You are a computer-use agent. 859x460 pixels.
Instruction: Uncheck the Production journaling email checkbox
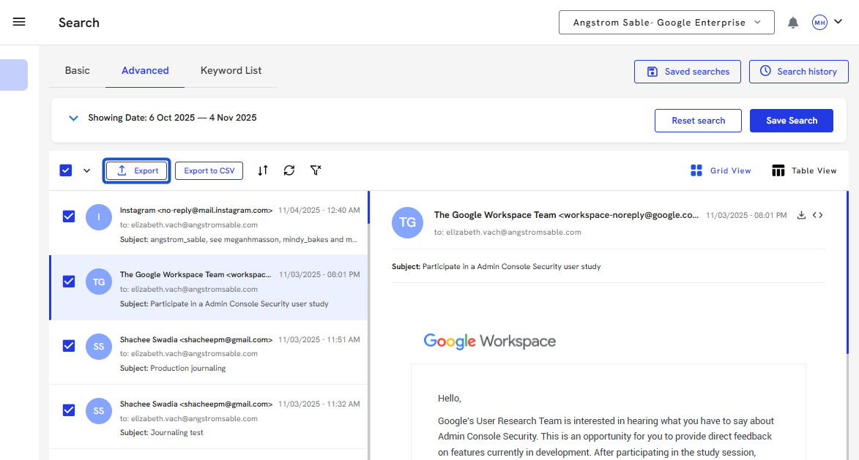pos(69,346)
